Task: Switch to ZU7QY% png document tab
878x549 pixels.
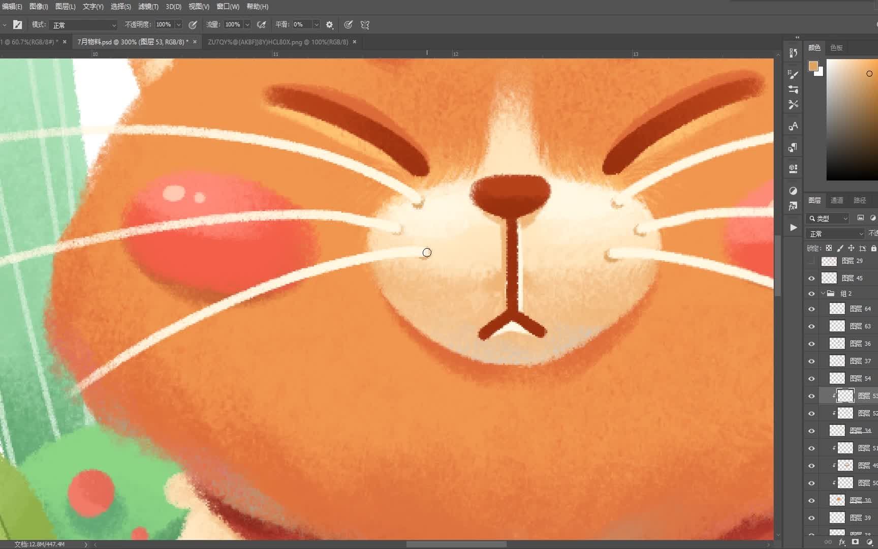Action: (278, 42)
